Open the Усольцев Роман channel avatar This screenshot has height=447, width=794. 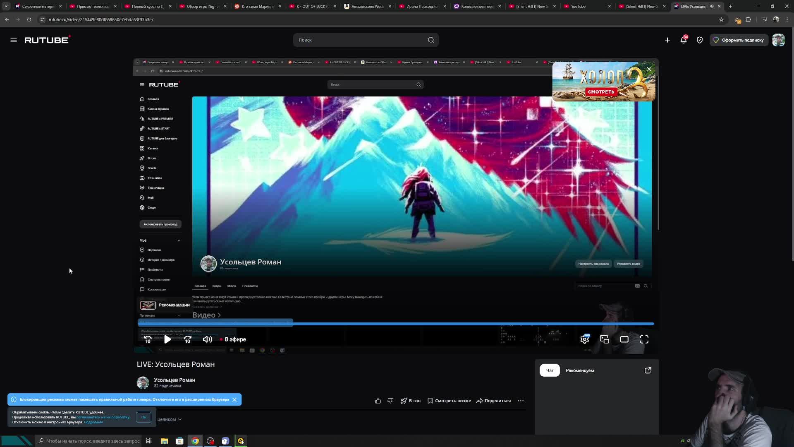click(x=143, y=382)
